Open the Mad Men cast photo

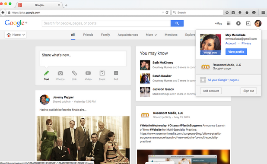(x=83, y=139)
